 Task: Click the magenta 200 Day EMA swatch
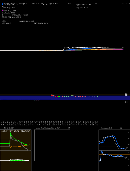coord(3,10)
